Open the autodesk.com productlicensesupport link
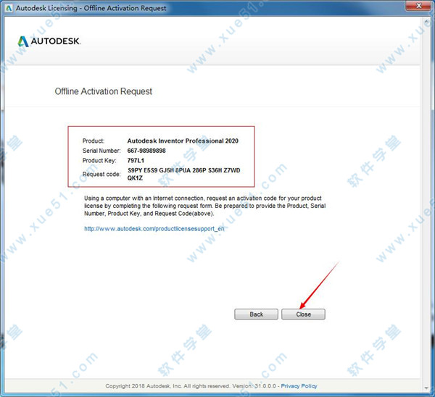Image resolution: width=435 pixels, height=397 pixels. (x=154, y=229)
